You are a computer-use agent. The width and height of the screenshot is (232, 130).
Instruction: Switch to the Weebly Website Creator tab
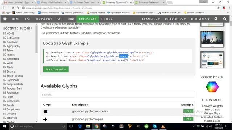click(x=51, y=3)
